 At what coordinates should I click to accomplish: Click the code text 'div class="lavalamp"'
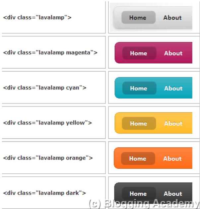[37, 17]
